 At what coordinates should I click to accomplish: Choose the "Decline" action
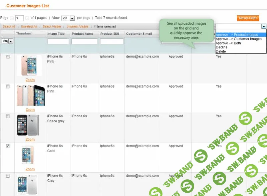point(222,47)
